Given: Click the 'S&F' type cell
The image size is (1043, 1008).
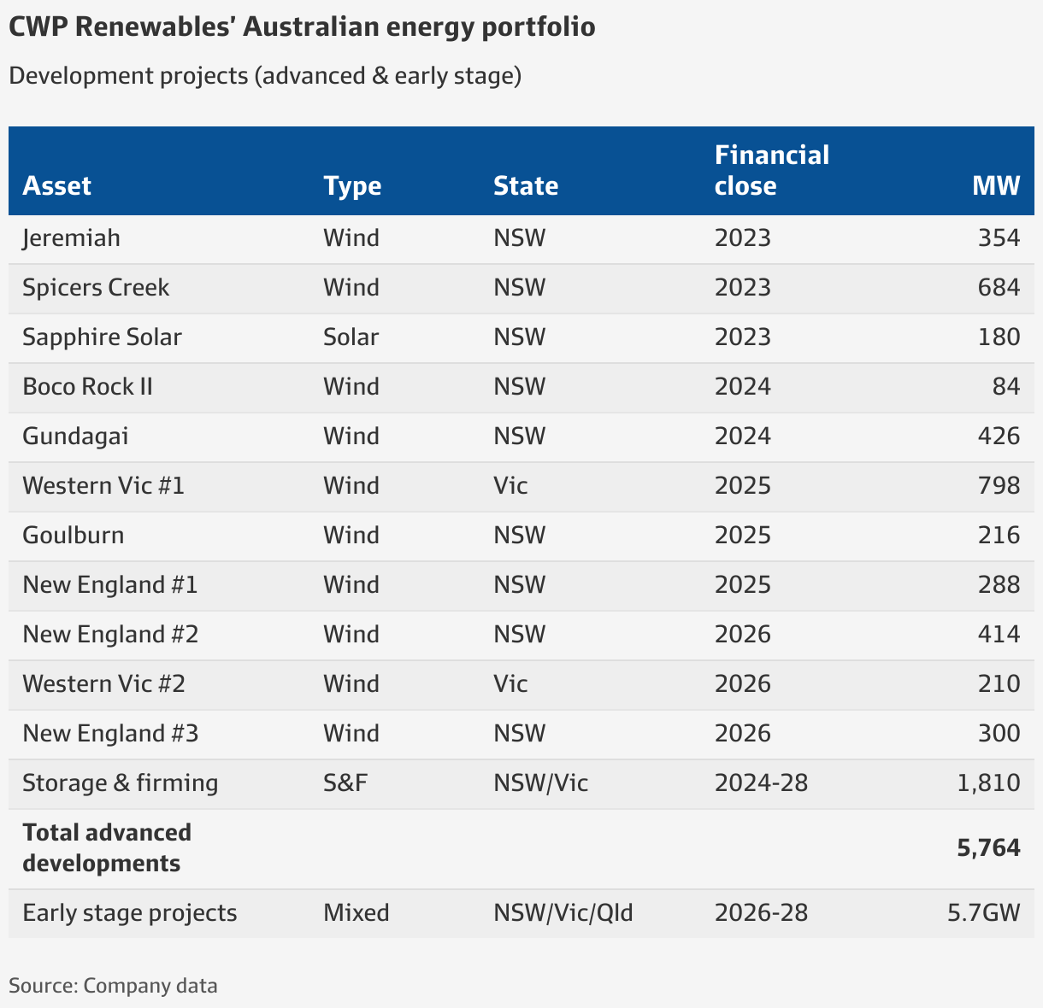Looking at the screenshot, I should click(345, 782).
